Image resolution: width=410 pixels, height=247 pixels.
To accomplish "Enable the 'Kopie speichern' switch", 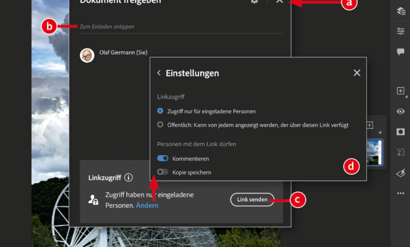I will 162,172.
